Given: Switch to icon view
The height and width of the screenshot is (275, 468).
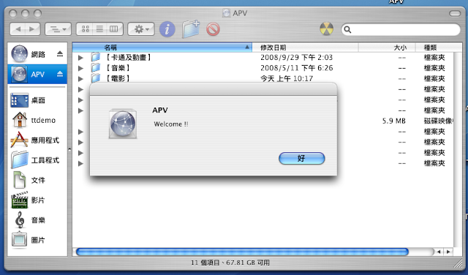Looking at the screenshot, I should pyautogui.click(x=86, y=29).
